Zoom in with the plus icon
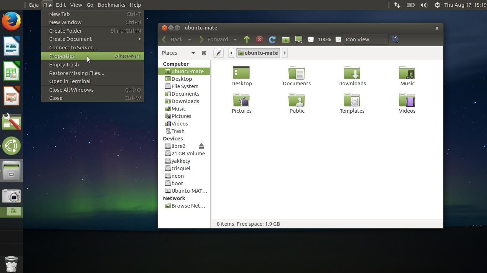Viewport: 487px width, 273px height. click(x=338, y=39)
